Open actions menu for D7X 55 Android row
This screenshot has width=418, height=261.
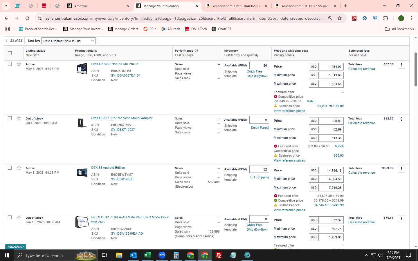pos(401,169)
